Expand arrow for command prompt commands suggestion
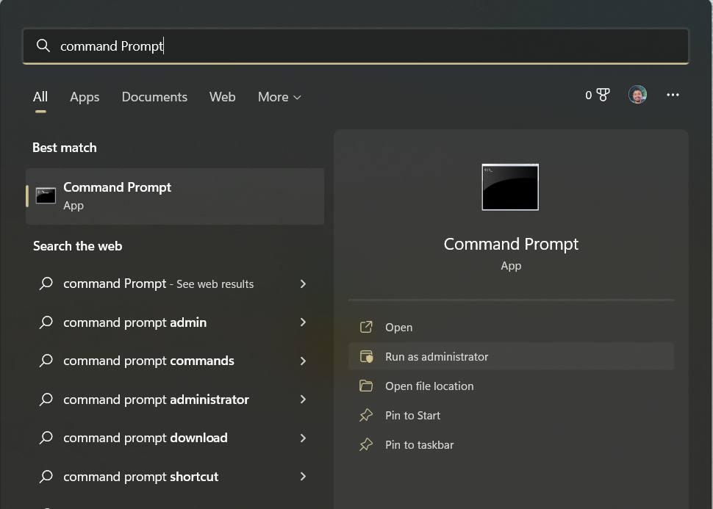713x509 pixels. click(x=303, y=361)
